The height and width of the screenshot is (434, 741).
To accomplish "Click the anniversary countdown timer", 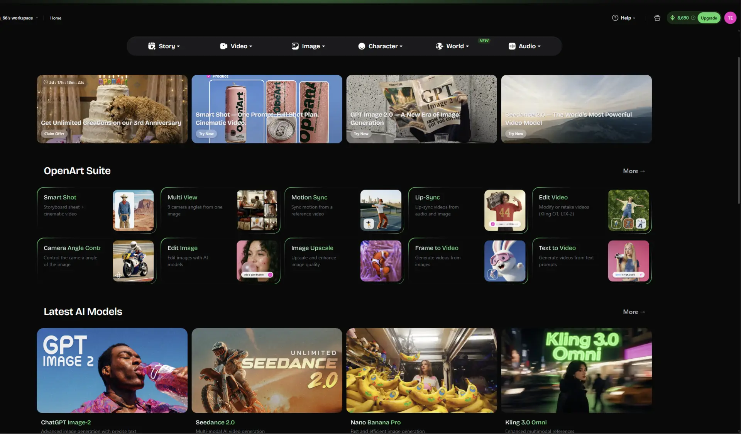I will click(x=64, y=82).
